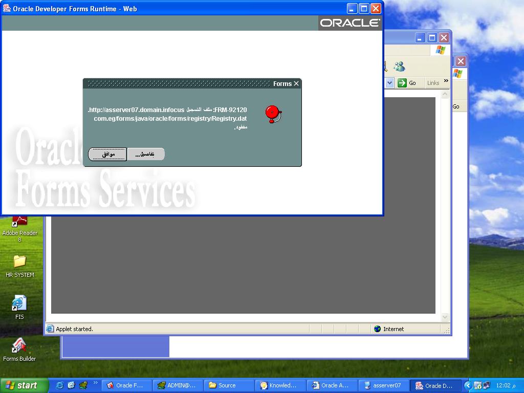This screenshot has width=524, height=393.
Task: Close the front browser window
Action: point(444,38)
